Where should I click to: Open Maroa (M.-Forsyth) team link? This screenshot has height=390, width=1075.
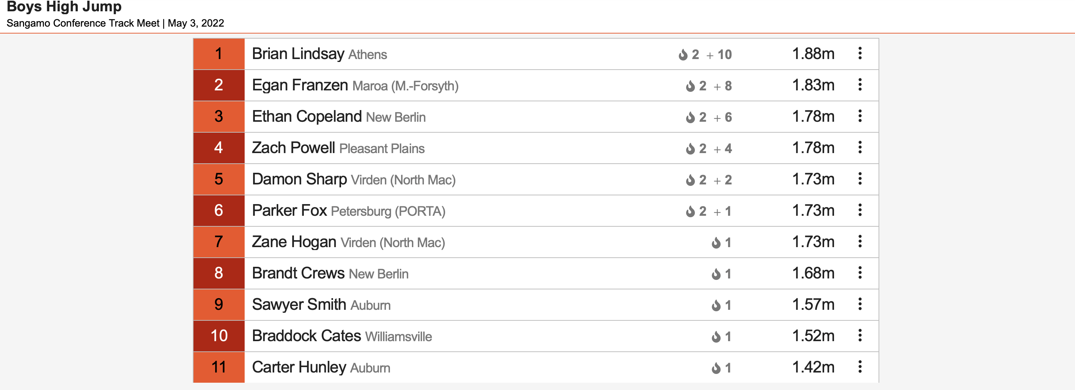[x=405, y=86]
